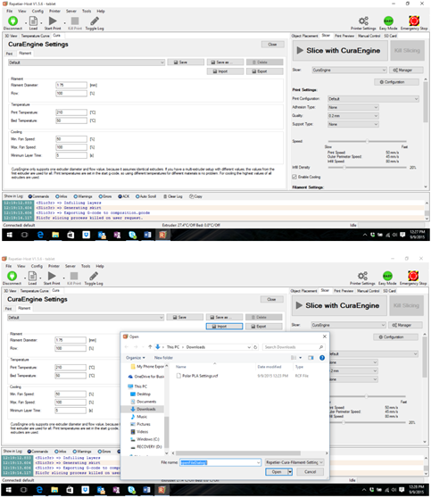Click Back arrow in Open dialog
The height and width of the screenshot is (498, 431).
click(x=127, y=347)
